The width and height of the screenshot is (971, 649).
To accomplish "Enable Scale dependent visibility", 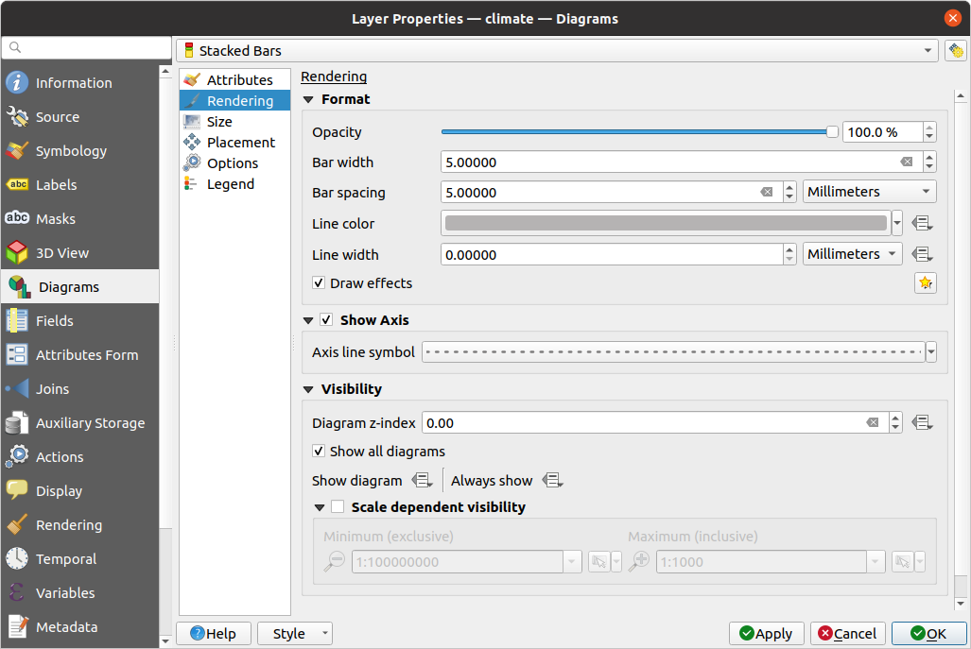I will click(x=338, y=506).
